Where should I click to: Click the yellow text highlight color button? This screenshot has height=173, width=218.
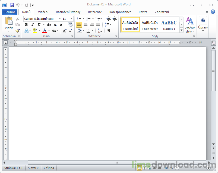35,31
